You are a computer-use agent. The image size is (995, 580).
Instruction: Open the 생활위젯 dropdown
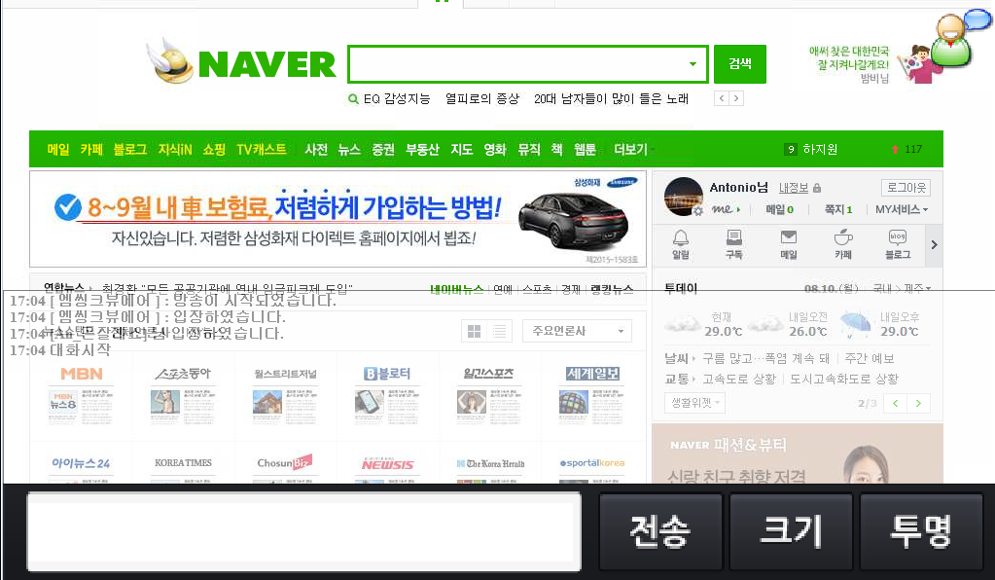click(694, 403)
